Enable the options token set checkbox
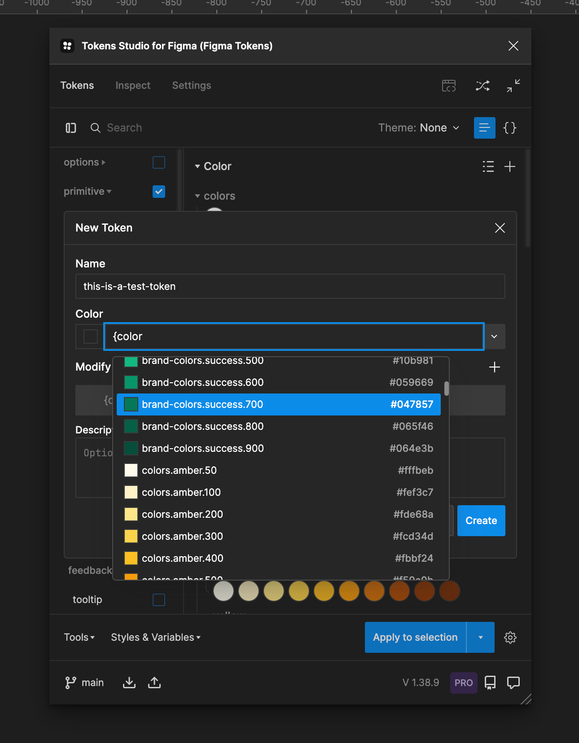579x743 pixels. (x=159, y=162)
